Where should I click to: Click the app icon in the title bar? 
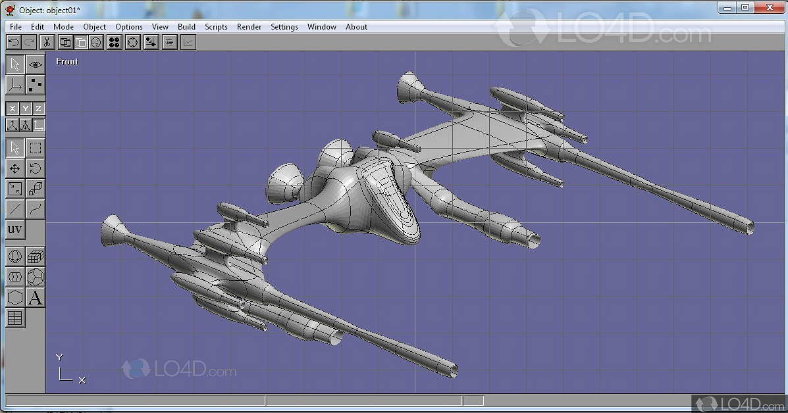(x=10, y=9)
